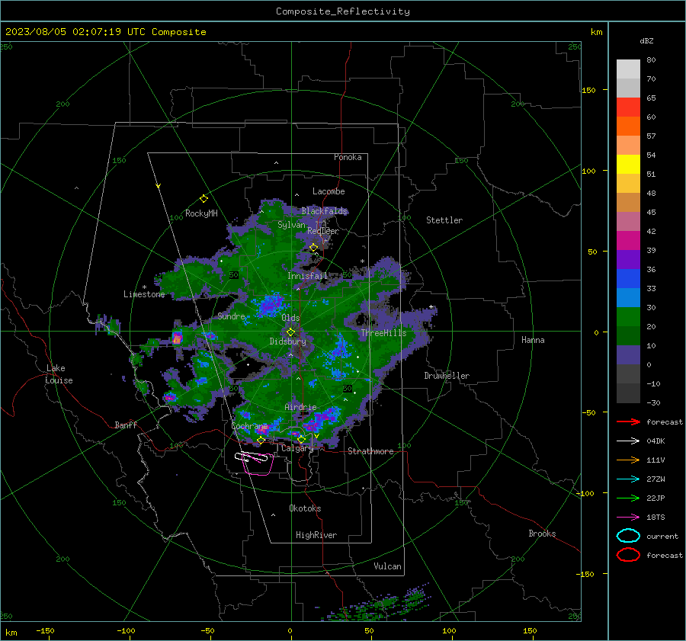Click the orange 60 dBZ color swatch
The image size is (686, 641).
click(x=628, y=126)
